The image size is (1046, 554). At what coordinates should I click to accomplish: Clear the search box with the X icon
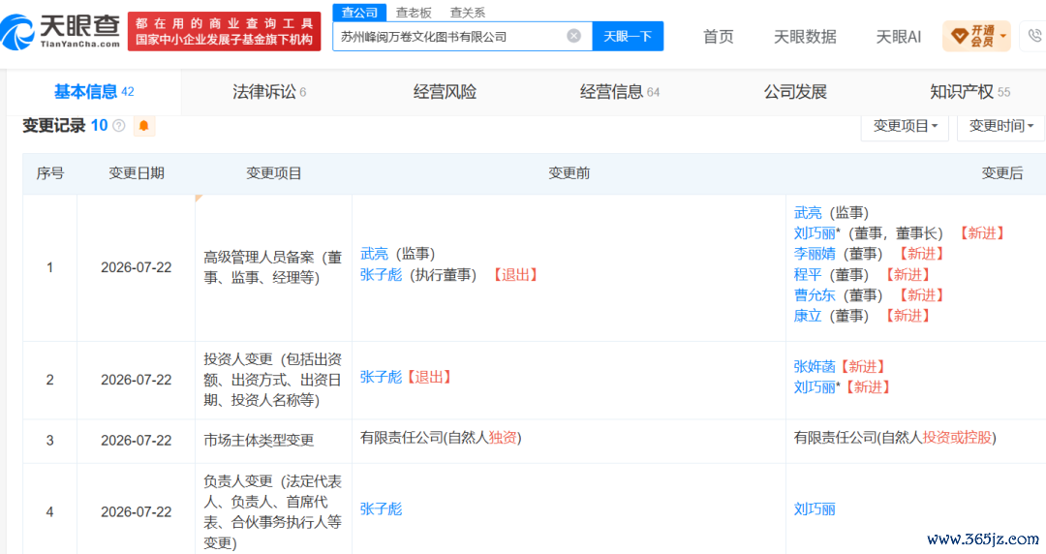[x=573, y=36]
